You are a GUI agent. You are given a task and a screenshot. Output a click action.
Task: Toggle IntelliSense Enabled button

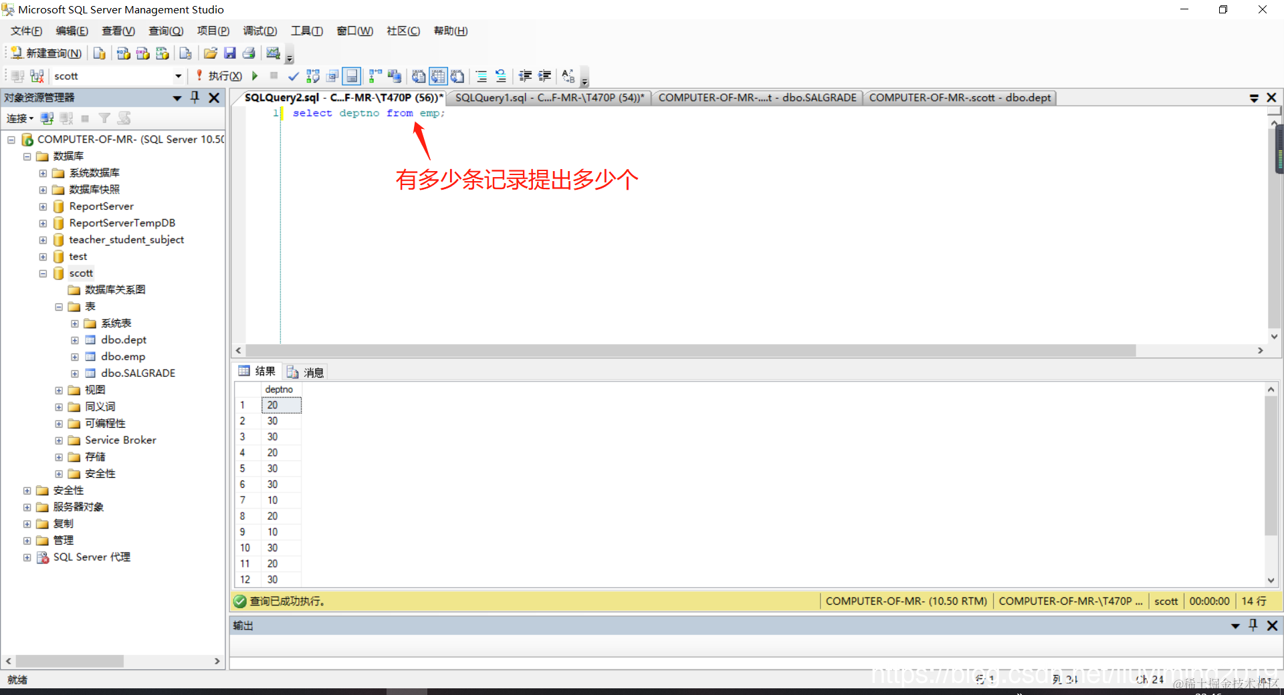(x=352, y=76)
